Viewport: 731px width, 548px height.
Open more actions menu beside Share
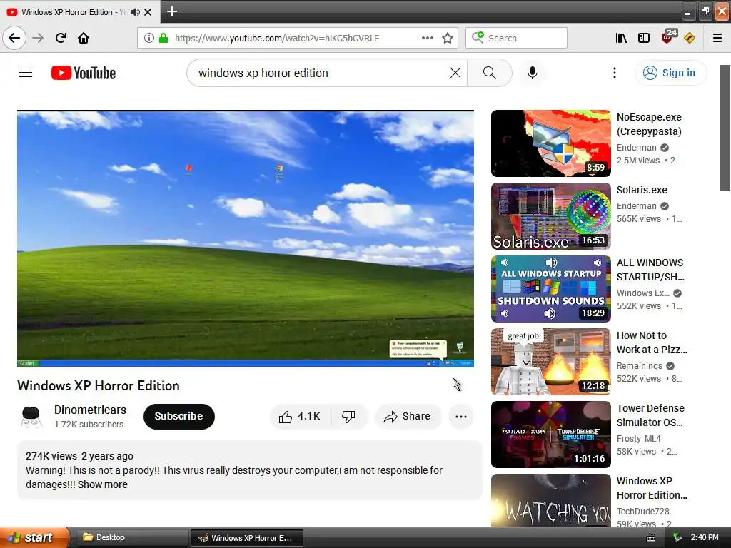[x=461, y=417]
